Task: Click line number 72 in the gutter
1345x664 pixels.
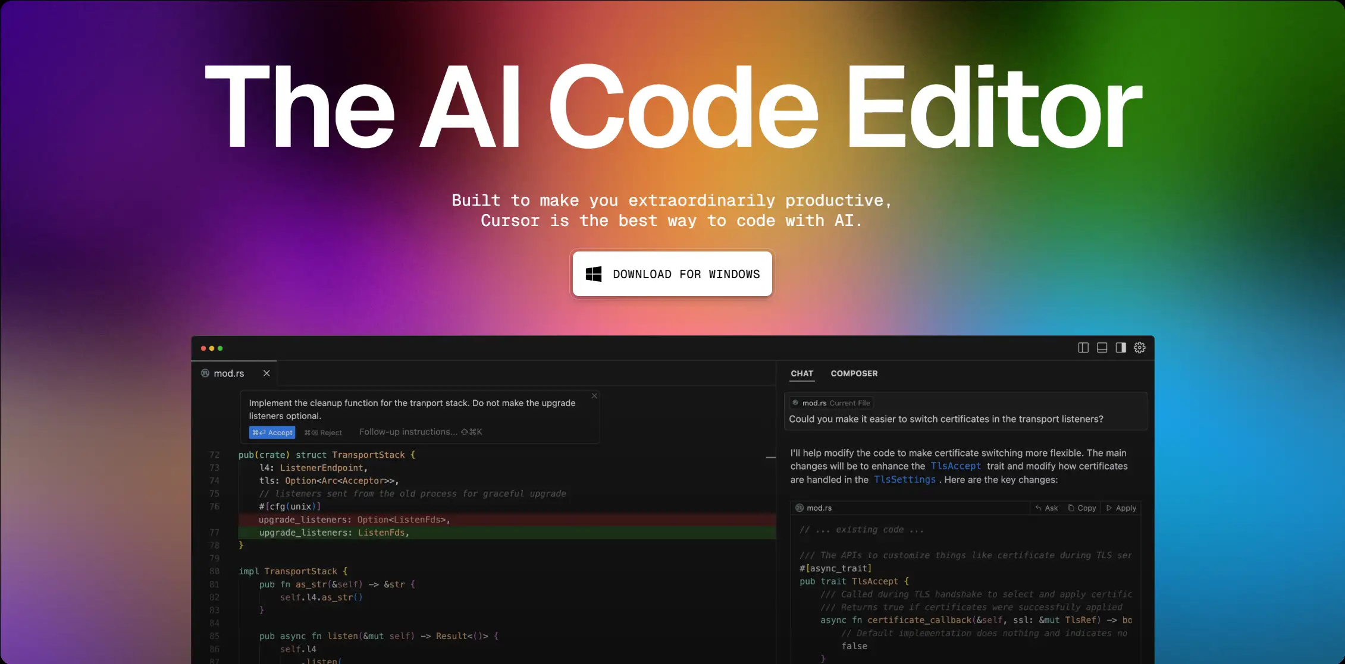Action: 214,455
